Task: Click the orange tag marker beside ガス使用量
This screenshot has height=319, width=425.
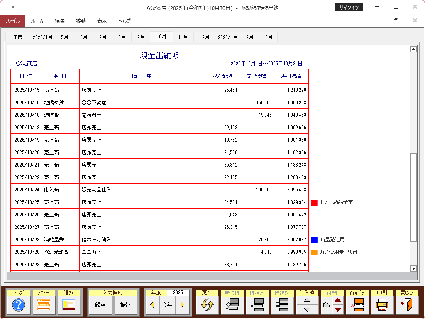Action: click(x=314, y=253)
